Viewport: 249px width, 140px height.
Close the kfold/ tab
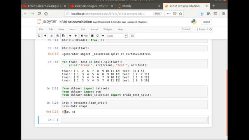(x=159, y=6)
